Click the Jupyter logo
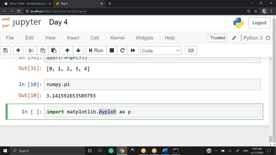276x155 pixels. tap(21, 22)
